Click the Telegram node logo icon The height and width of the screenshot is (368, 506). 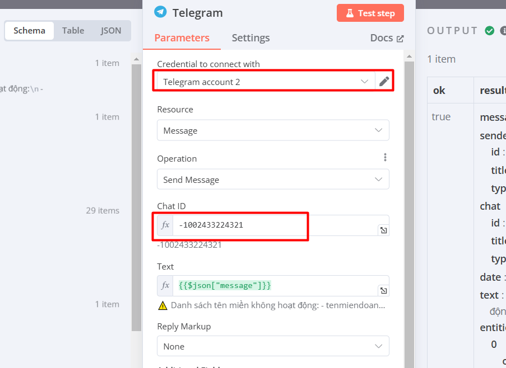pos(160,12)
